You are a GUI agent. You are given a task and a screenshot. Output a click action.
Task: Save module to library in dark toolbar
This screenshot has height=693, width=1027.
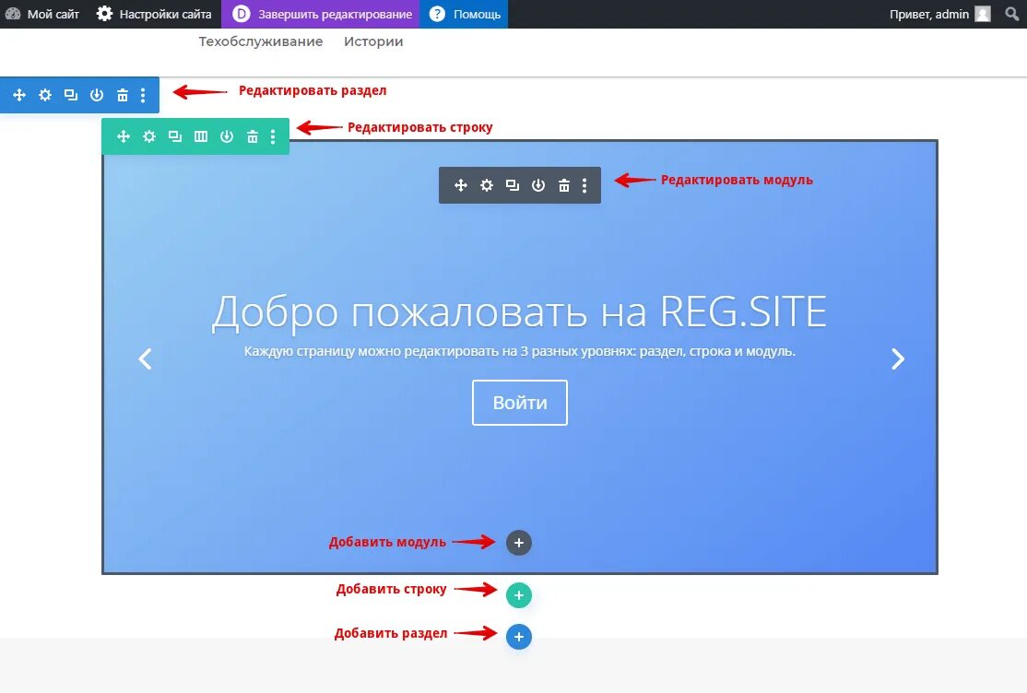point(537,185)
